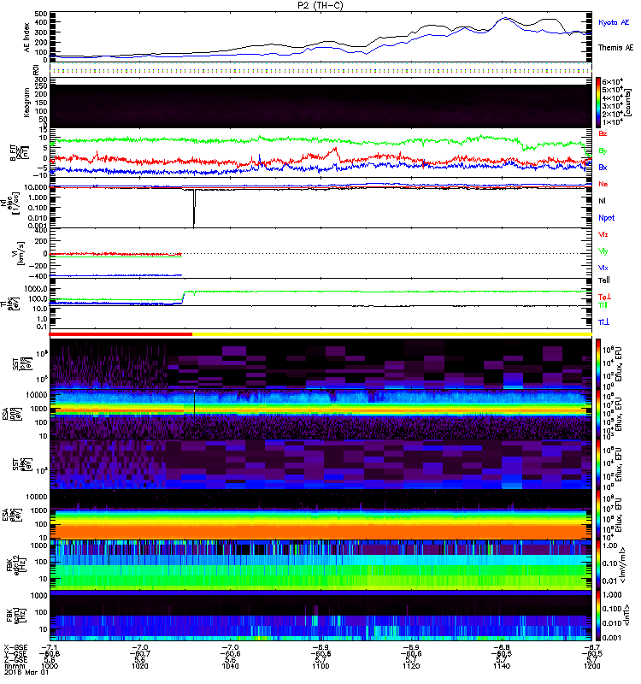Click the Vi km/s axis label
Image resolution: width=641 pixels, height=684 pixels.
pyautogui.click(x=17, y=253)
